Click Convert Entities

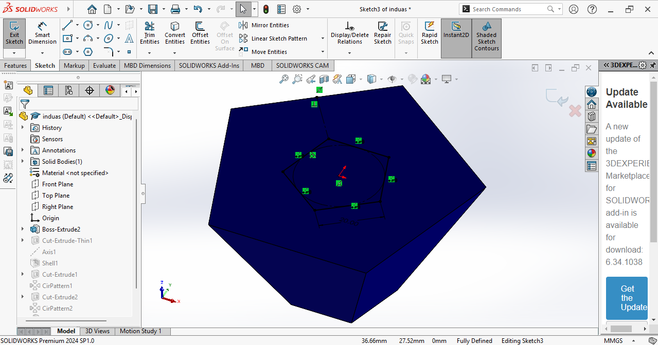pyautogui.click(x=175, y=33)
